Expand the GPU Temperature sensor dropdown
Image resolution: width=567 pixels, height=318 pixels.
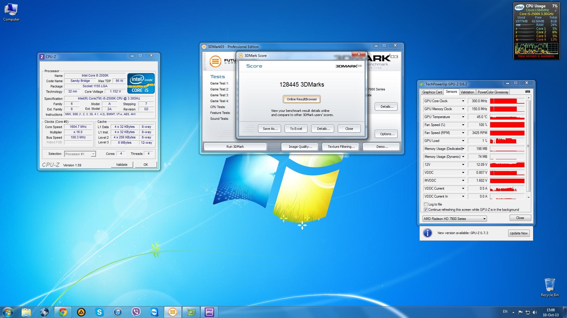point(463,117)
